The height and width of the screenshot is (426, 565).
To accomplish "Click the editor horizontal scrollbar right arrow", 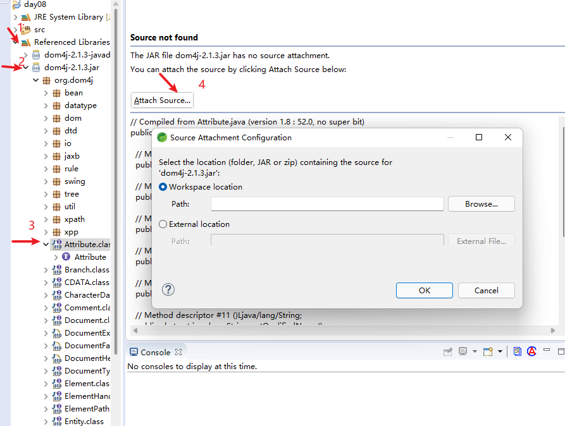I will tap(553, 330).
